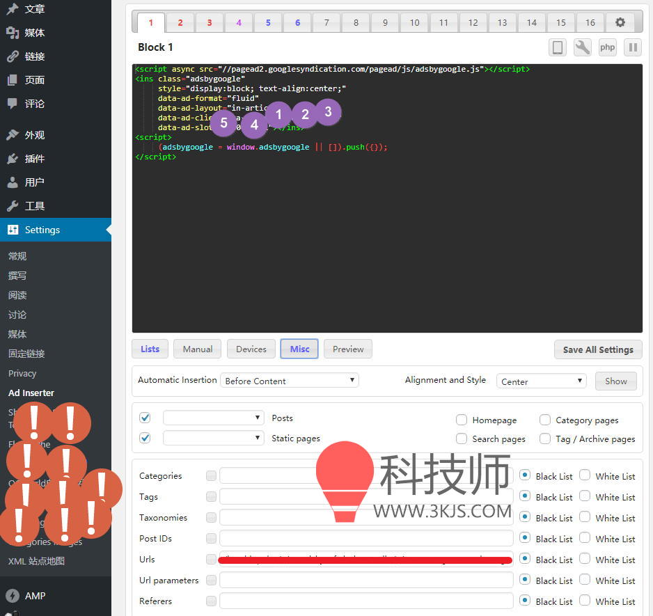Switch to block tab 4
This screenshot has height=616, width=653.
(x=239, y=22)
